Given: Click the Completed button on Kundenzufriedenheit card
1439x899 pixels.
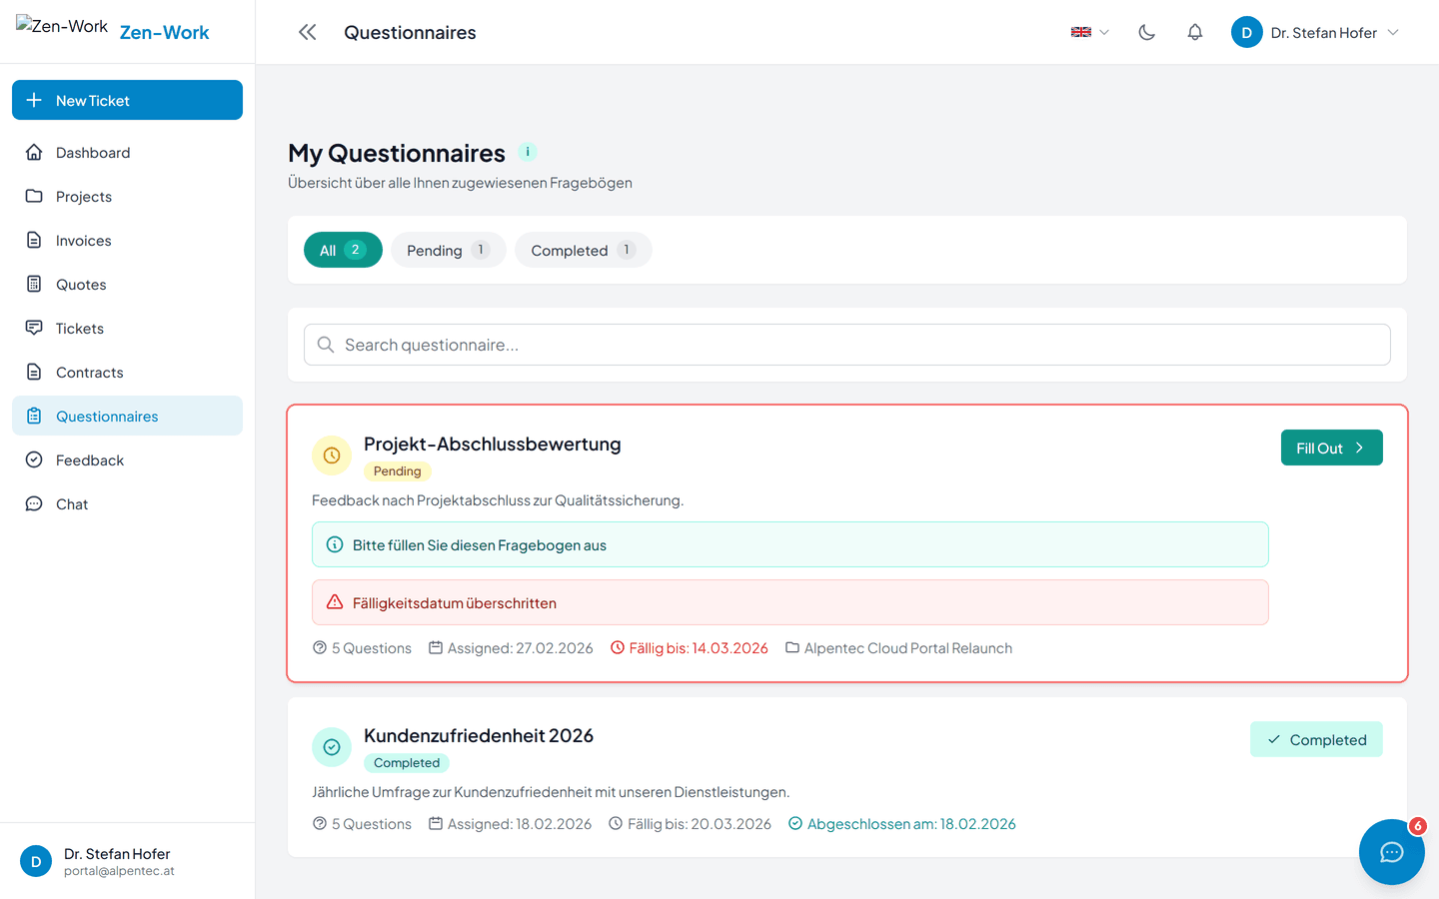Looking at the screenshot, I should pyautogui.click(x=1316, y=739).
